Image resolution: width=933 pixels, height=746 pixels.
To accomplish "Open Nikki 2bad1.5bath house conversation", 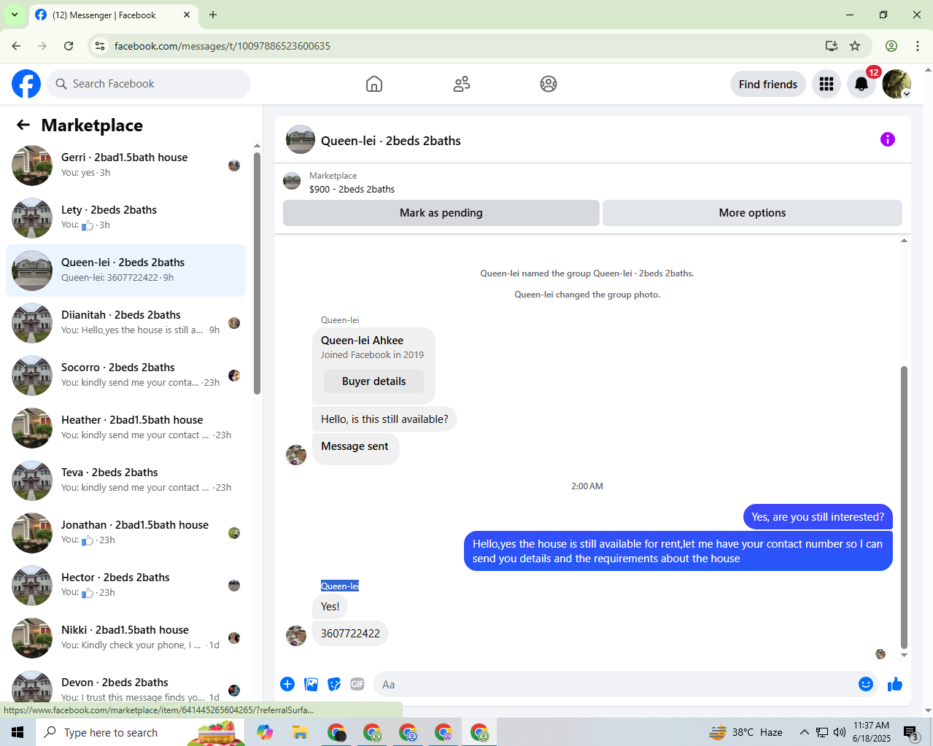I will point(126,638).
